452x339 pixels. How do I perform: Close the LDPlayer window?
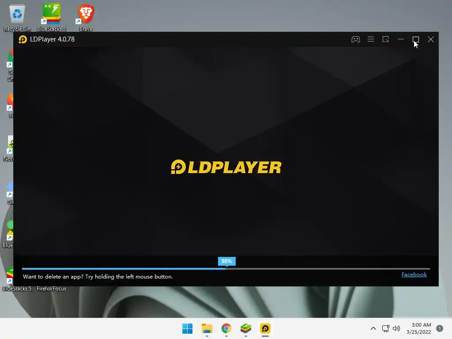pyautogui.click(x=431, y=39)
